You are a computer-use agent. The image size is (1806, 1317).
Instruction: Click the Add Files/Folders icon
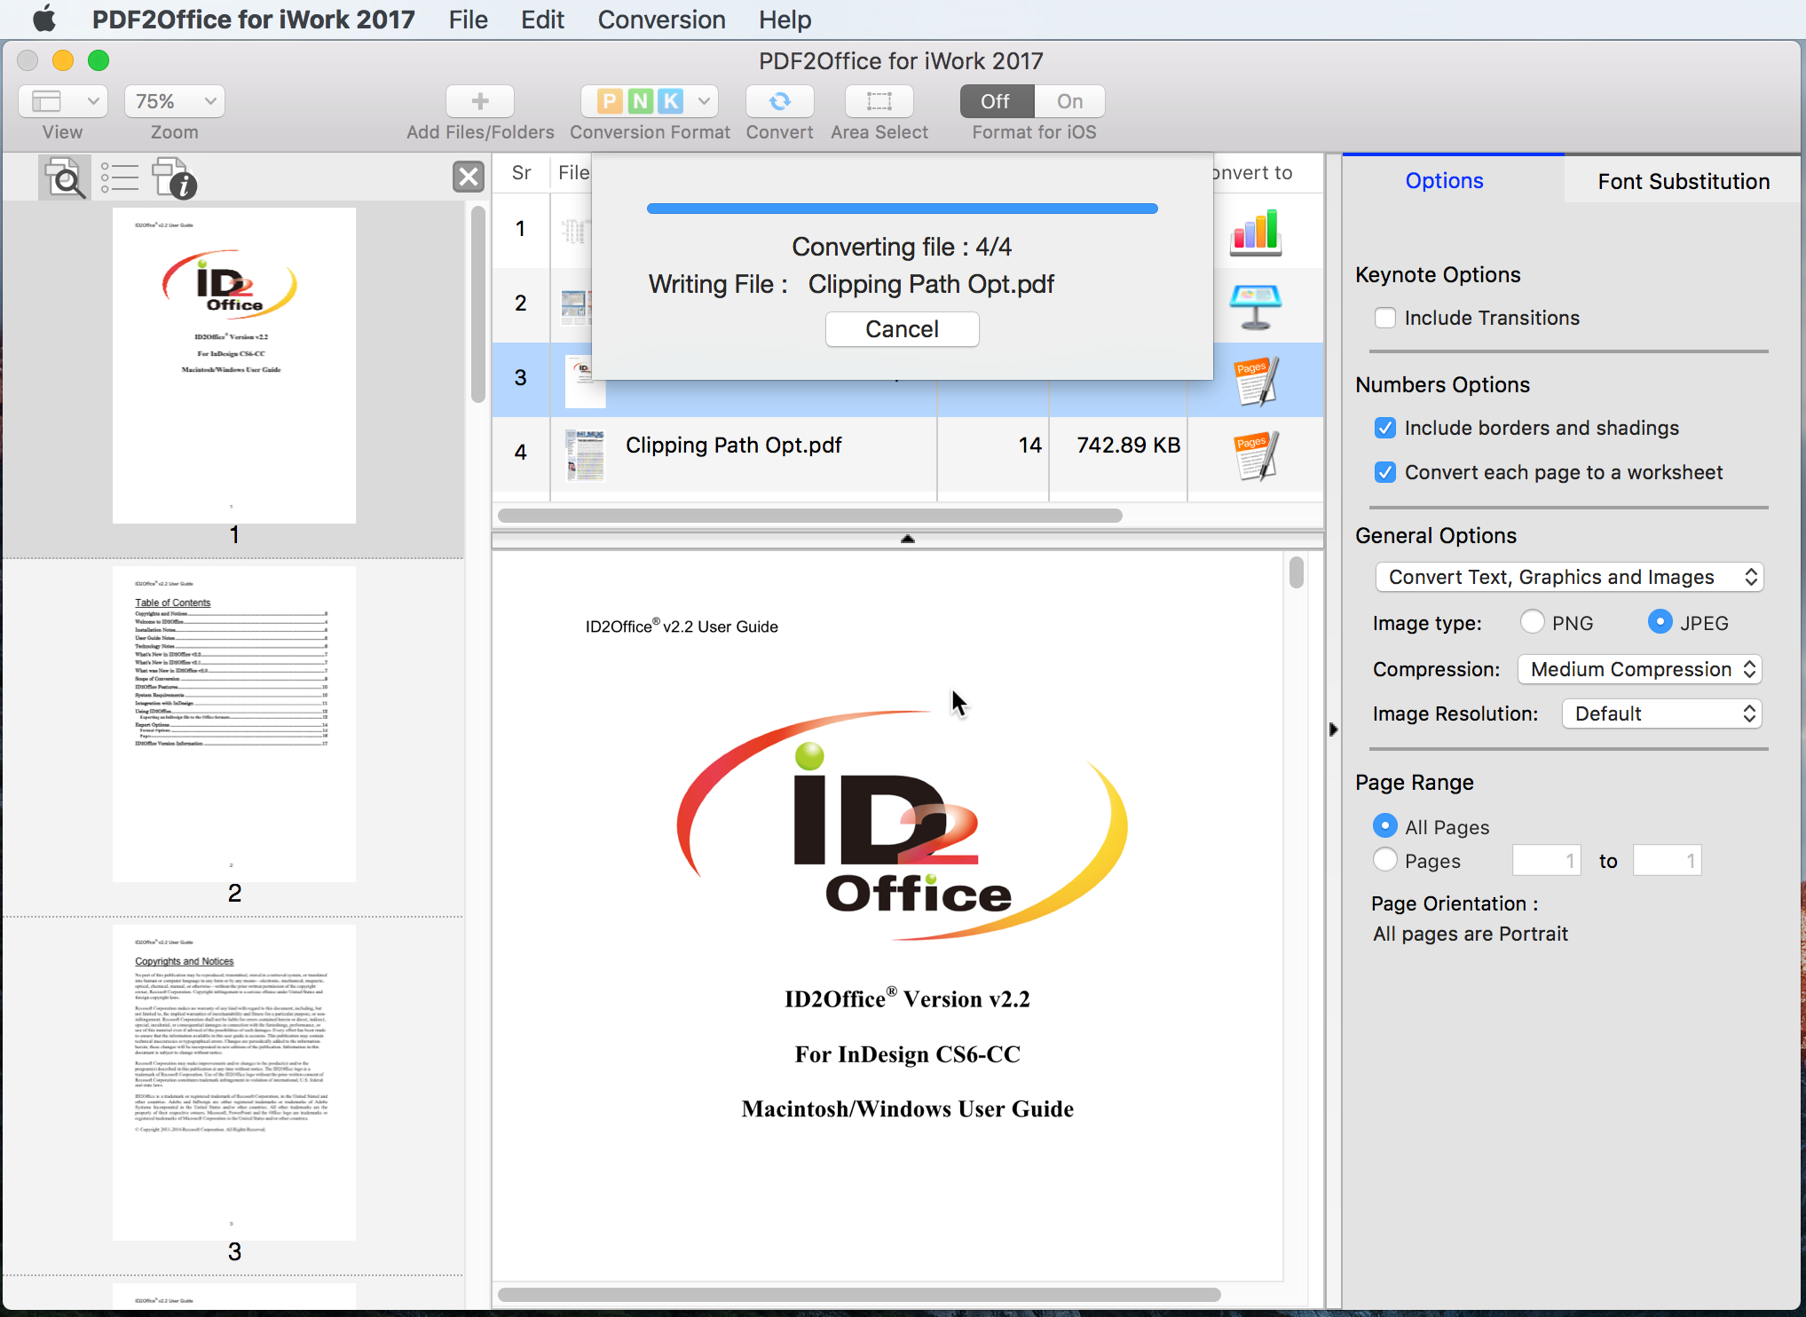pos(479,101)
